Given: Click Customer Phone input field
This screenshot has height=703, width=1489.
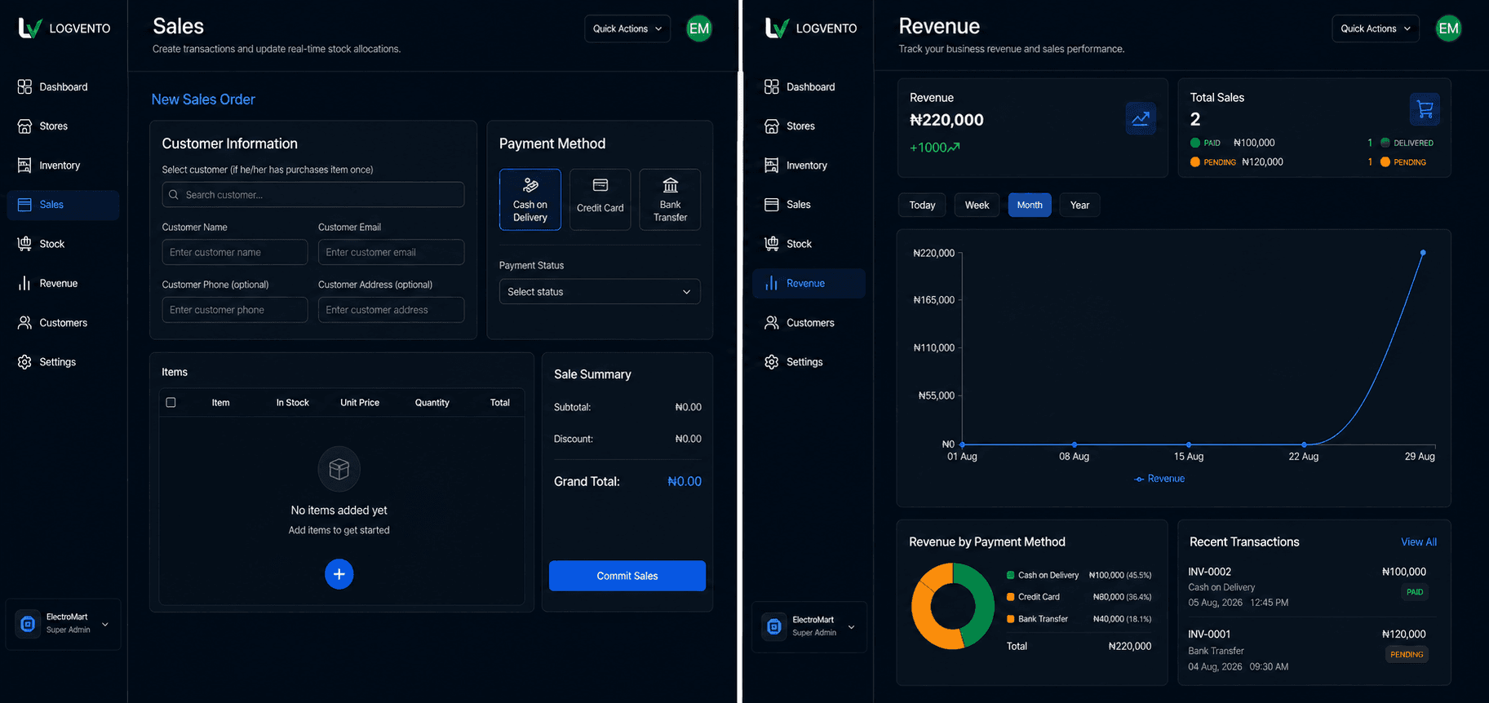Looking at the screenshot, I should pos(235,310).
